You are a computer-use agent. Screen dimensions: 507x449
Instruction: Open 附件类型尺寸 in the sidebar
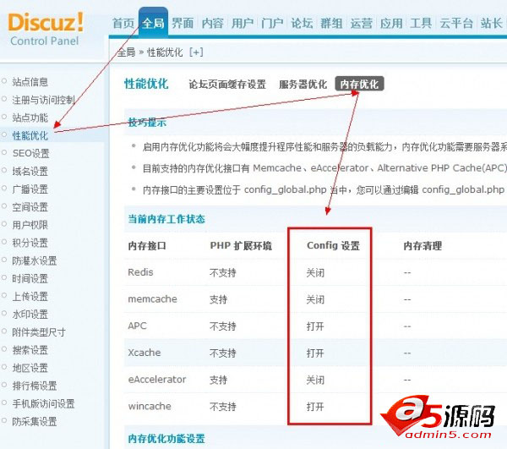click(x=39, y=332)
